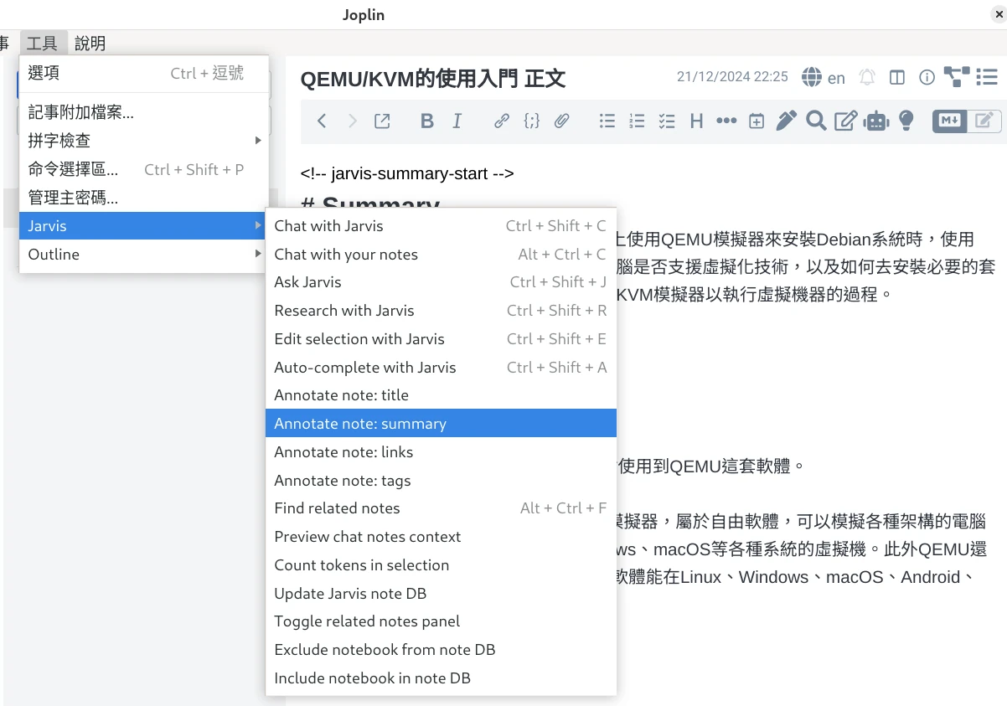Toggle bold formatting
This screenshot has width=1007, height=706.
coord(427,121)
